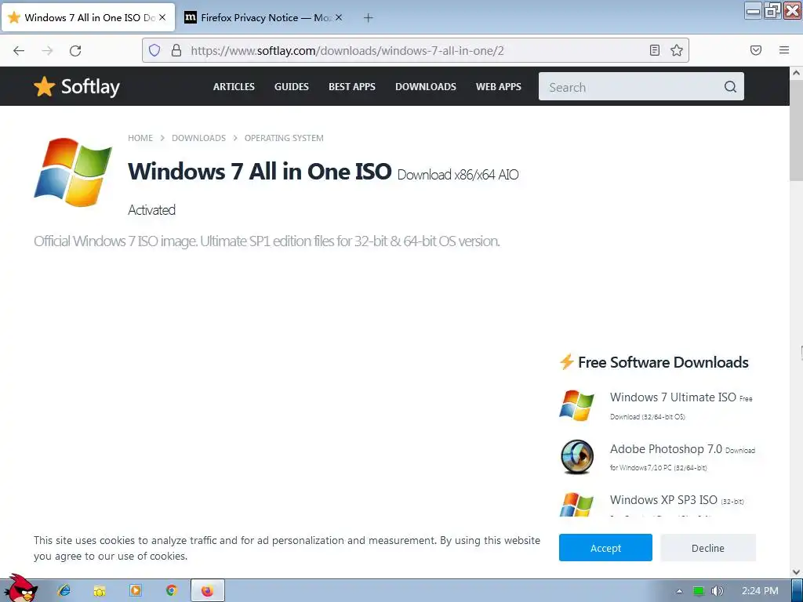Toggle reader view icon in address bar
803x602 pixels.
click(x=655, y=50)
